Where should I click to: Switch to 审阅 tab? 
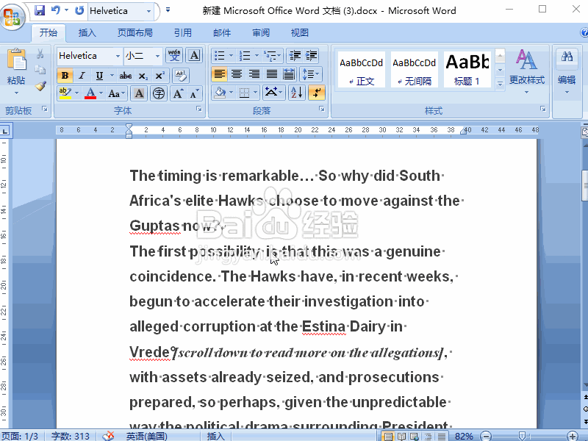point(261,33)
